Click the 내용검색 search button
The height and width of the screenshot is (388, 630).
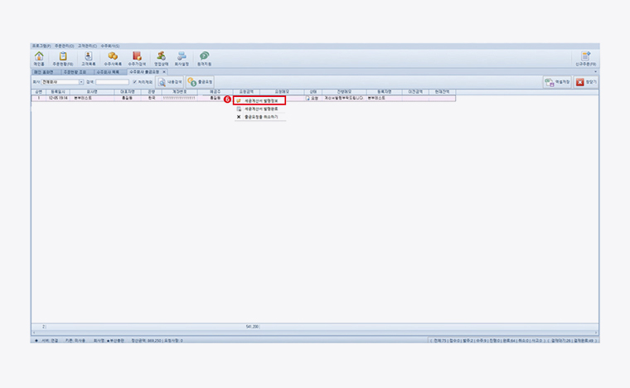pos(170,82)
